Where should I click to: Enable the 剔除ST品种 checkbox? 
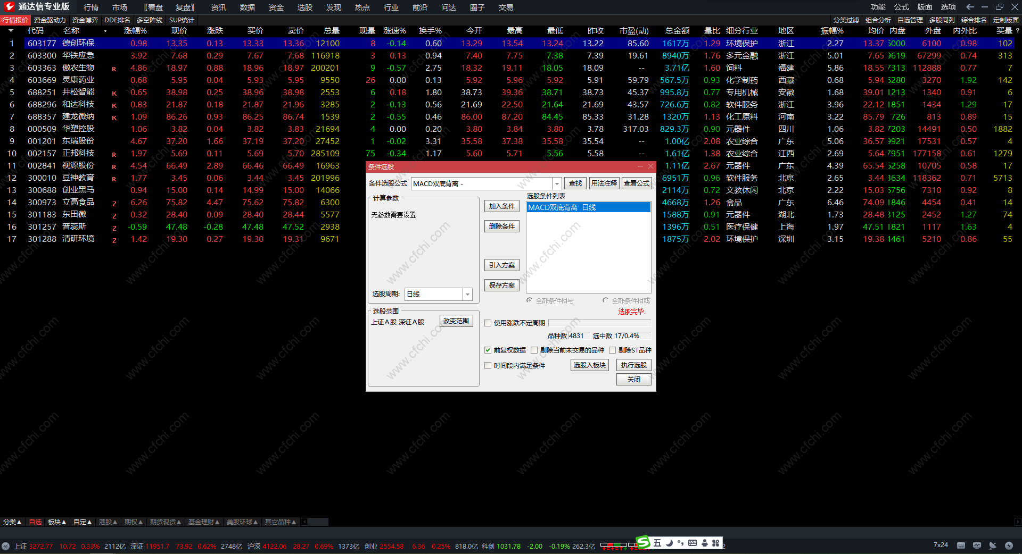613,350
